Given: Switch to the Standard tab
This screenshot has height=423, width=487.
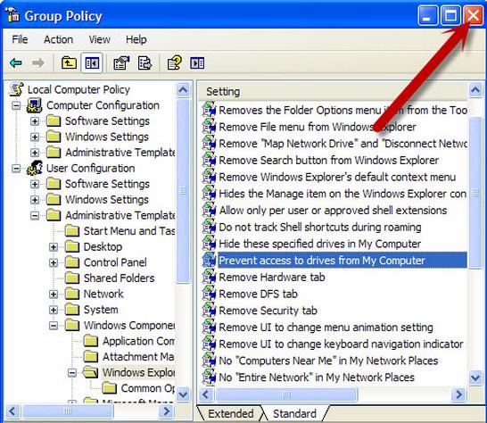Looking at the screenshot, I should click(x=294, y=413).
